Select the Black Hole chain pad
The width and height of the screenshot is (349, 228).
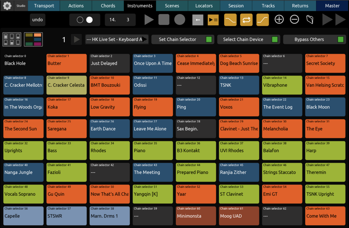tap(23, 63)
